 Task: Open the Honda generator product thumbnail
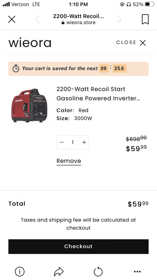29,105
